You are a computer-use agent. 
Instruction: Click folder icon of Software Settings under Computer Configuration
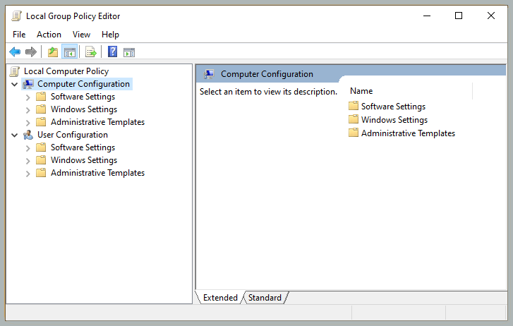tap(41, 97)
